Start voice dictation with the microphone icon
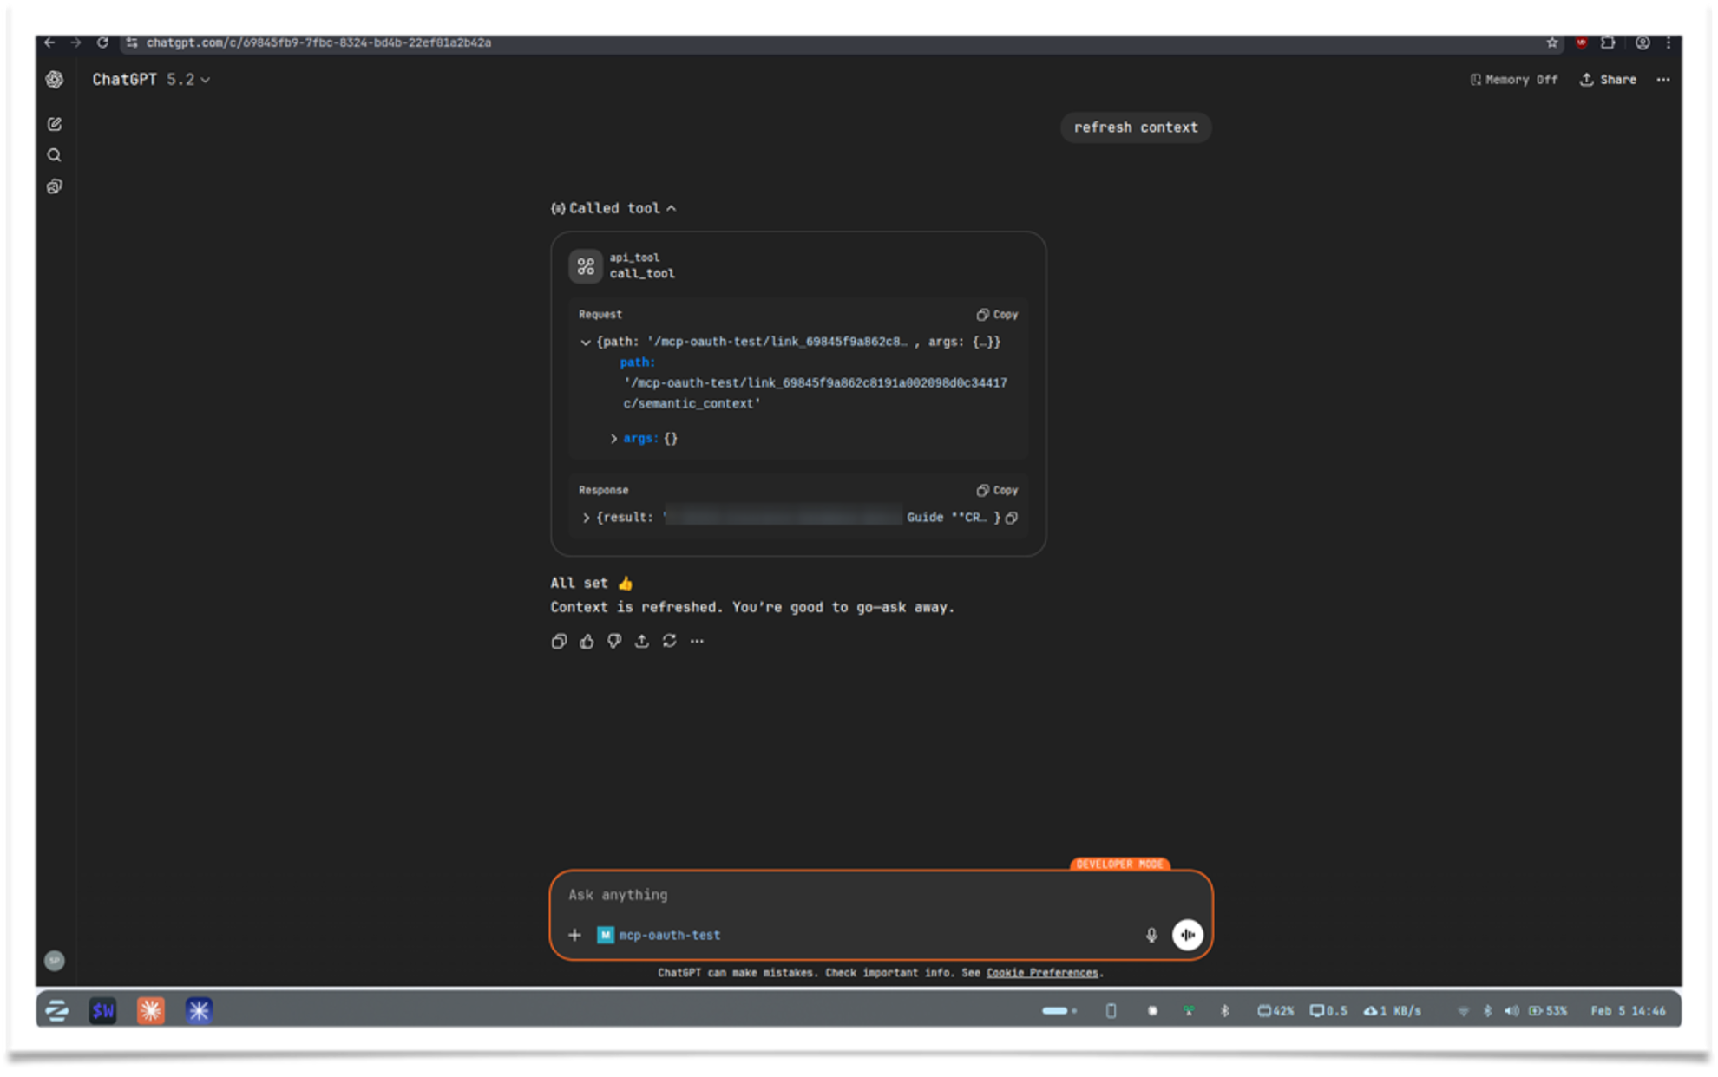 click(1151, 935)
